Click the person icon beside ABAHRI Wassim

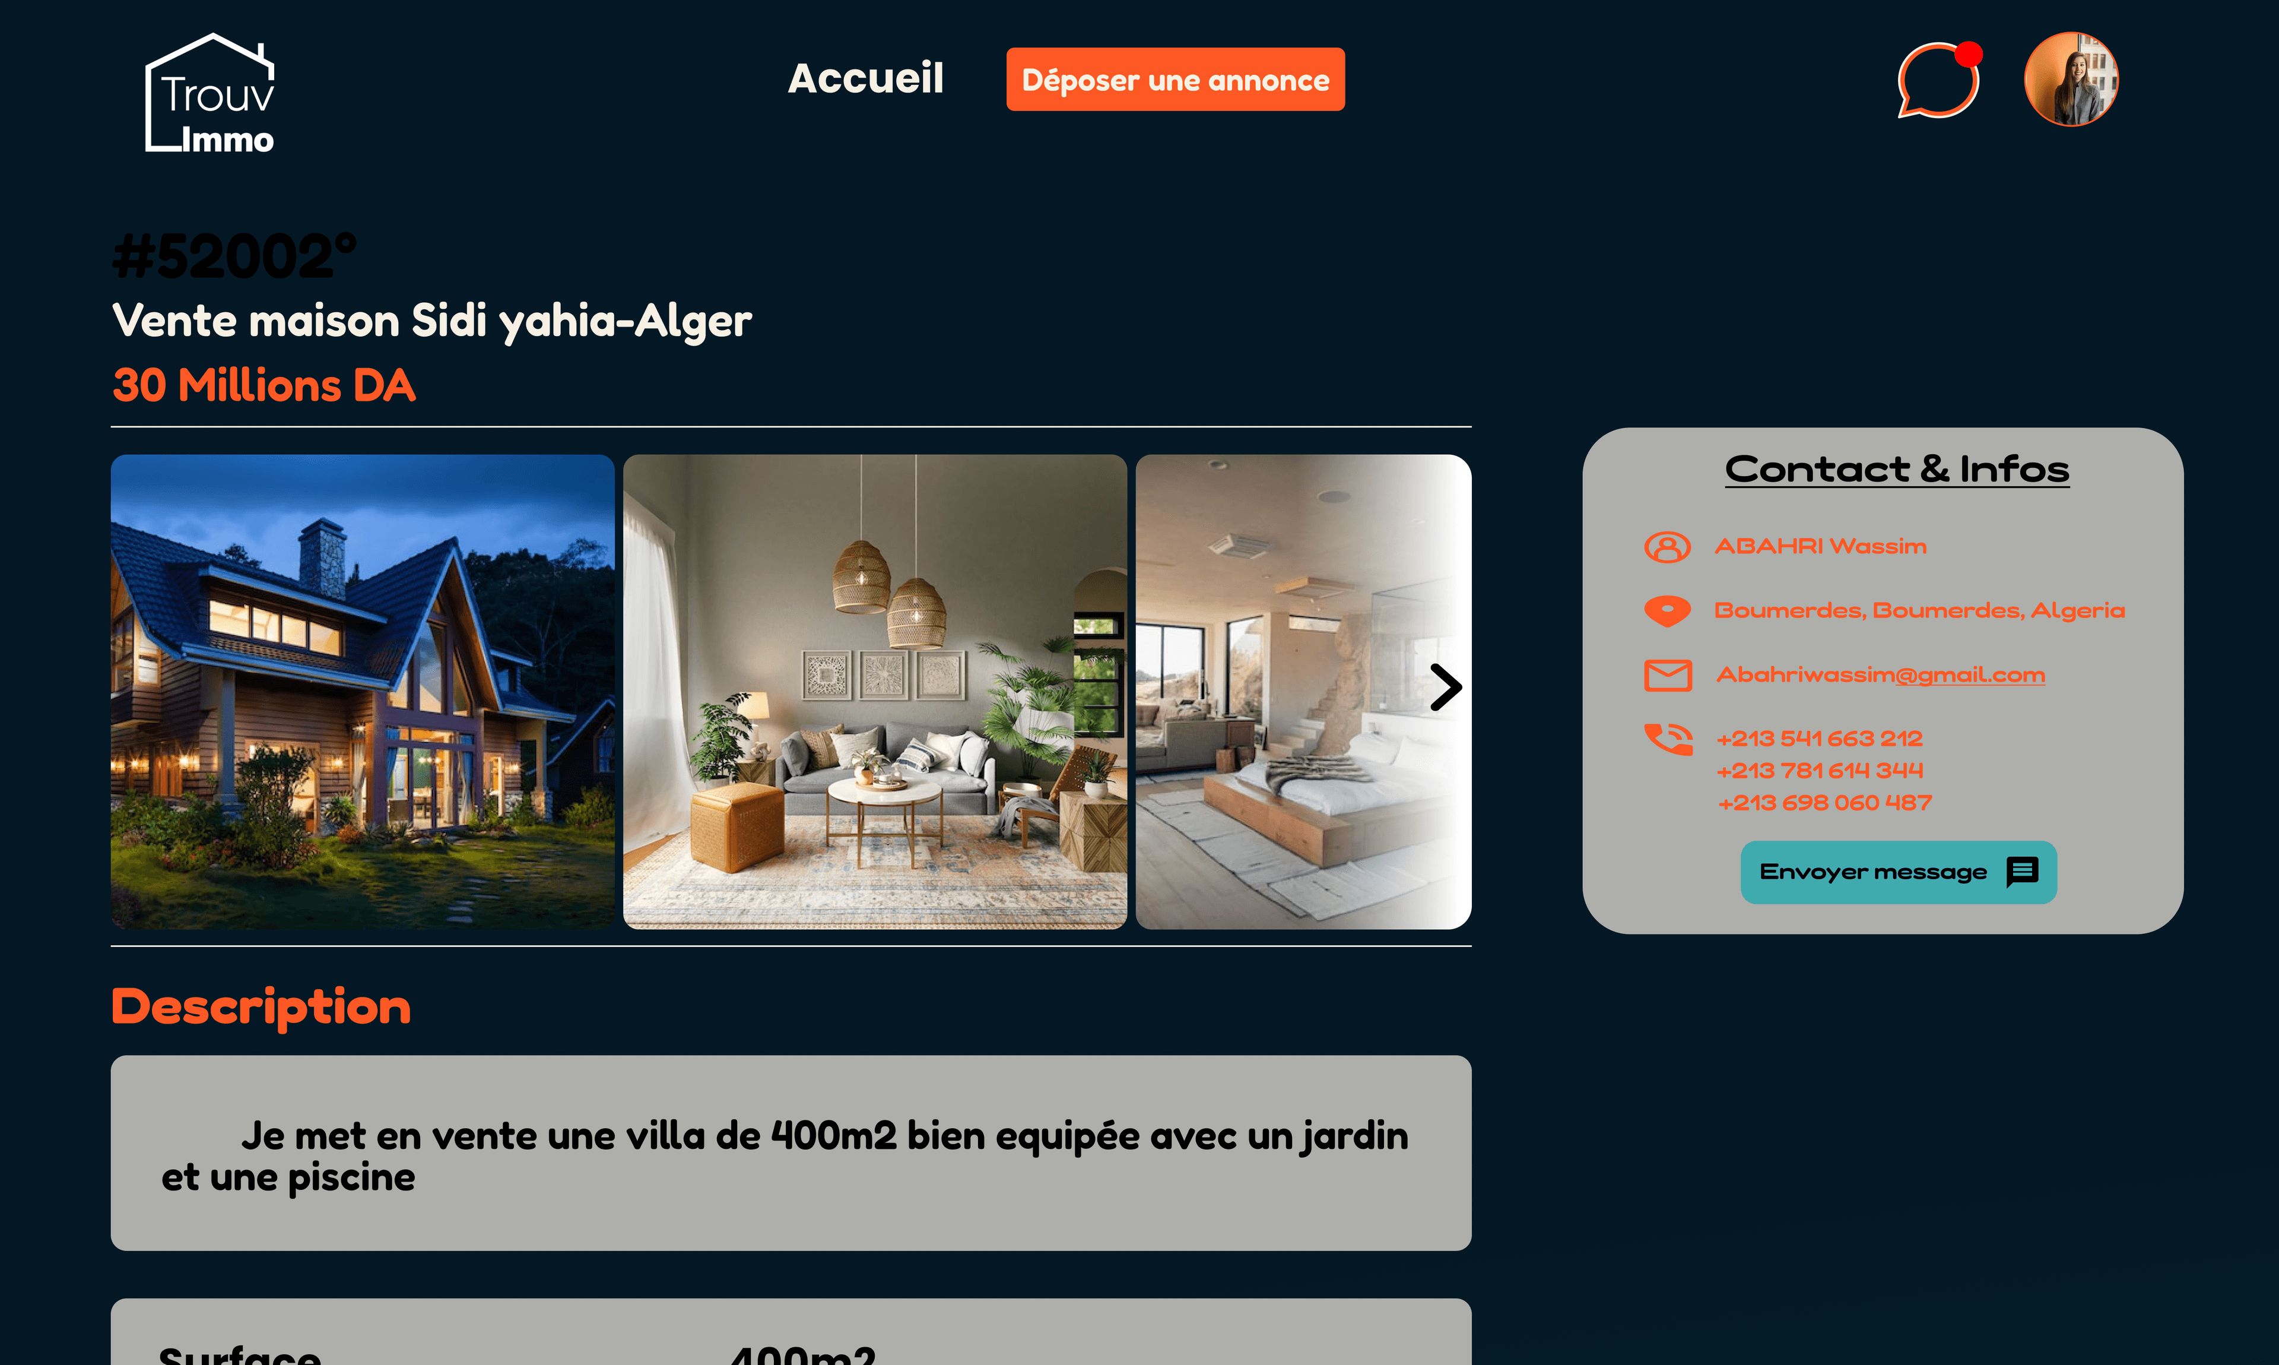click(1667, 546)
